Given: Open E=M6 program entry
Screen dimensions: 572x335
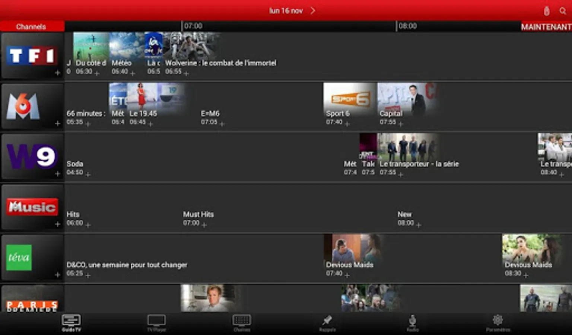Looking at the screenshot, I should [210, 114].
